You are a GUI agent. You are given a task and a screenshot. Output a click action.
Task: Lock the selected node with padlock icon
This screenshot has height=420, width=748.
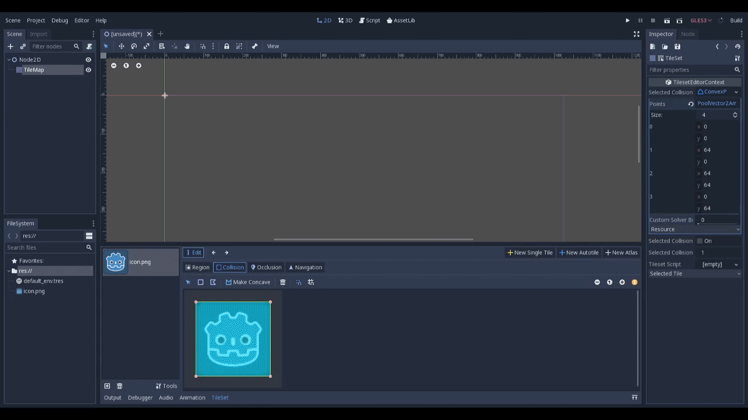226,46
